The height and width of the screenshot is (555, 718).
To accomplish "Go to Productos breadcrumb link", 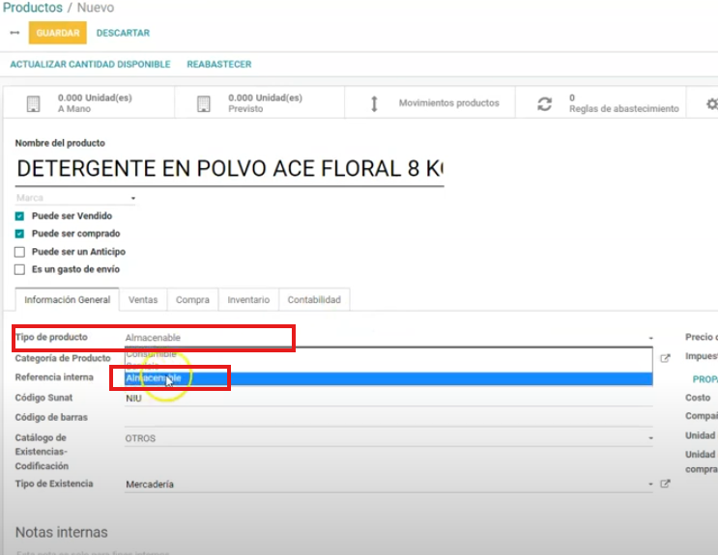I will point(33,8).
